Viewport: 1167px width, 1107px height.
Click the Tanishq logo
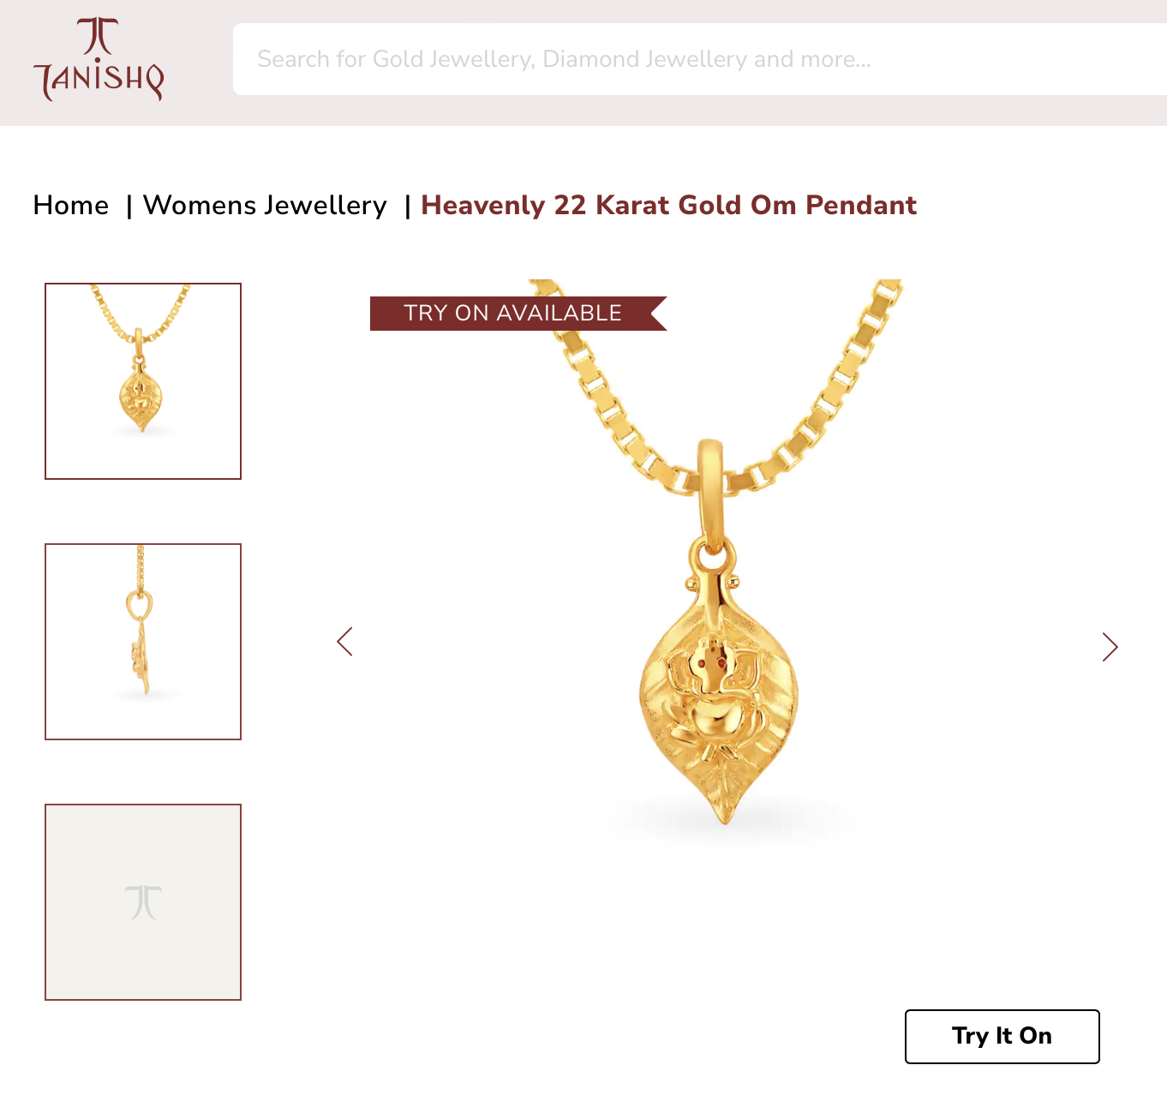coord(99,59)
